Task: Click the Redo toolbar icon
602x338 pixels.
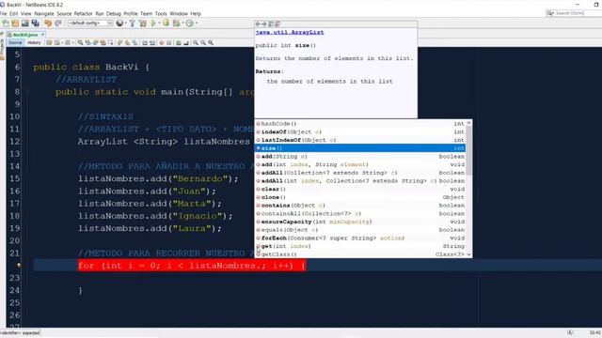Action: (58, 23)
